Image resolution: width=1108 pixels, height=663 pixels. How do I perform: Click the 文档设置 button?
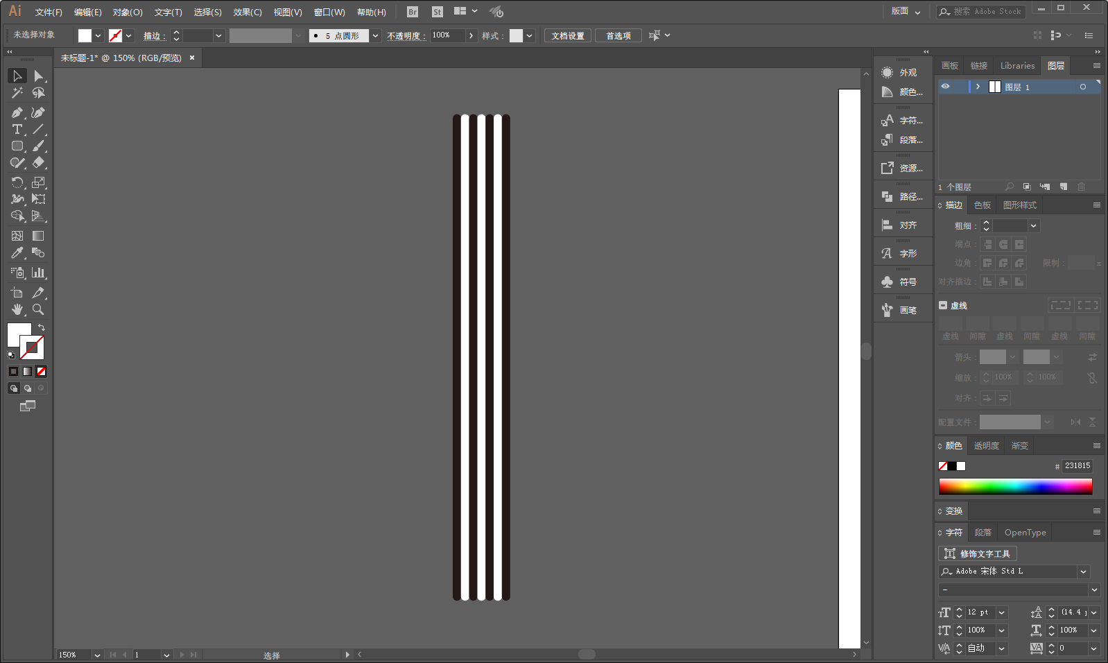point(568,35)
